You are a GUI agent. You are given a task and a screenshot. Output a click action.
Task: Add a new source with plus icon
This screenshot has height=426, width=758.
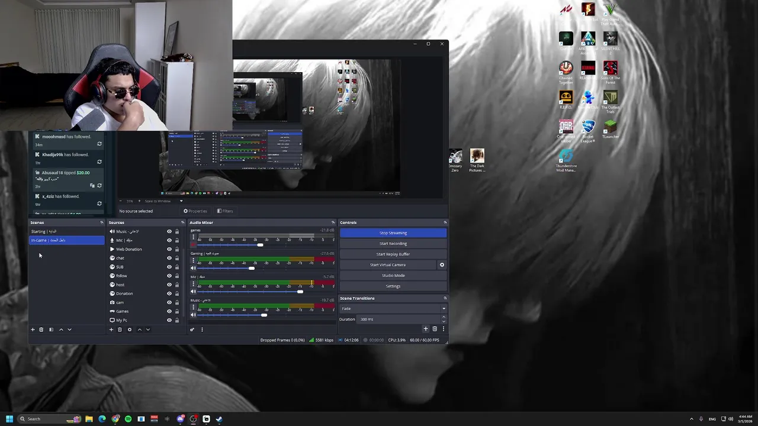(x=111, y=330)
